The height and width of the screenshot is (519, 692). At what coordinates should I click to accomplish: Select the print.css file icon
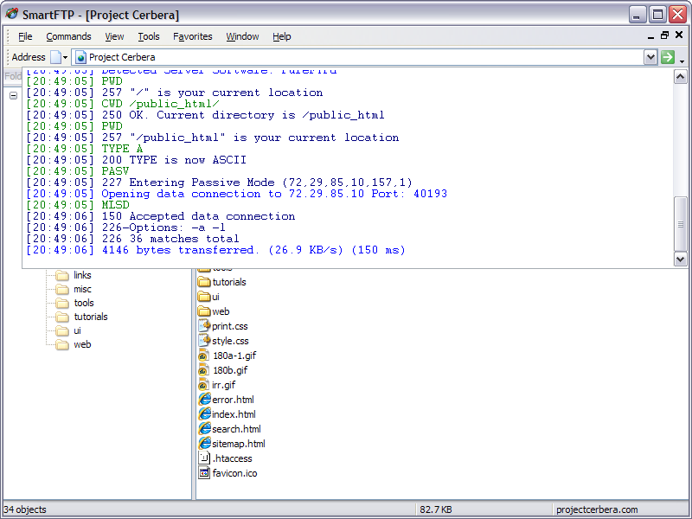[204, 326]
